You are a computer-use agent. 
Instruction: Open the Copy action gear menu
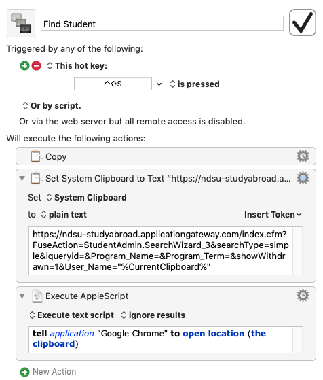tap(303, 156)
